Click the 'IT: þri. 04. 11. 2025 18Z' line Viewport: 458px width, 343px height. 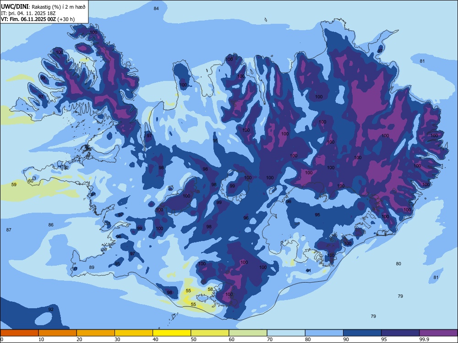pos(28,13)
